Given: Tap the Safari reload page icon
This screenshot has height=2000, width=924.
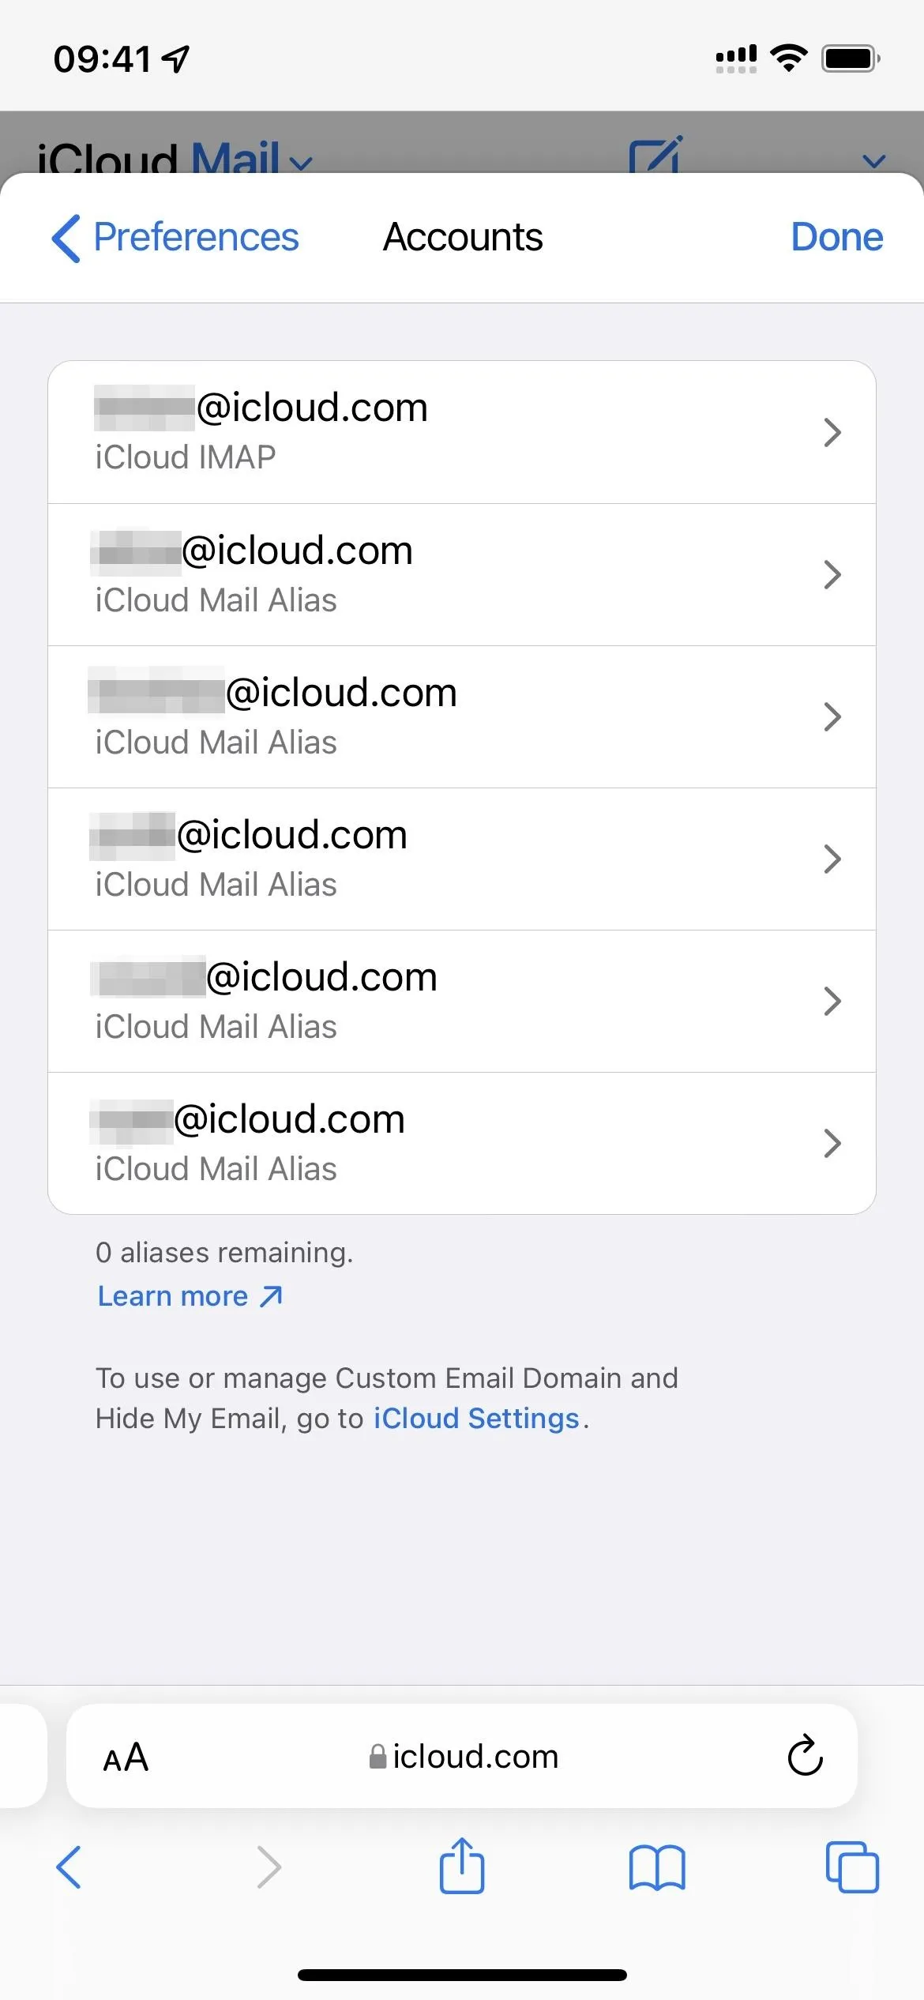Looking at the screenshot, I should point(805,1755).
